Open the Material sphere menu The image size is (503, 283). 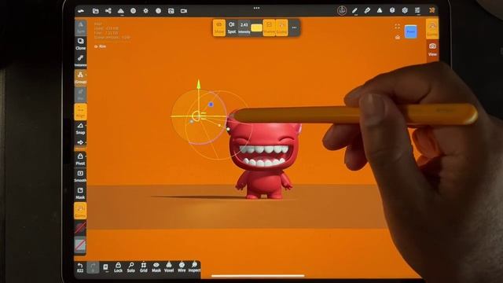(x=133, y=11)
